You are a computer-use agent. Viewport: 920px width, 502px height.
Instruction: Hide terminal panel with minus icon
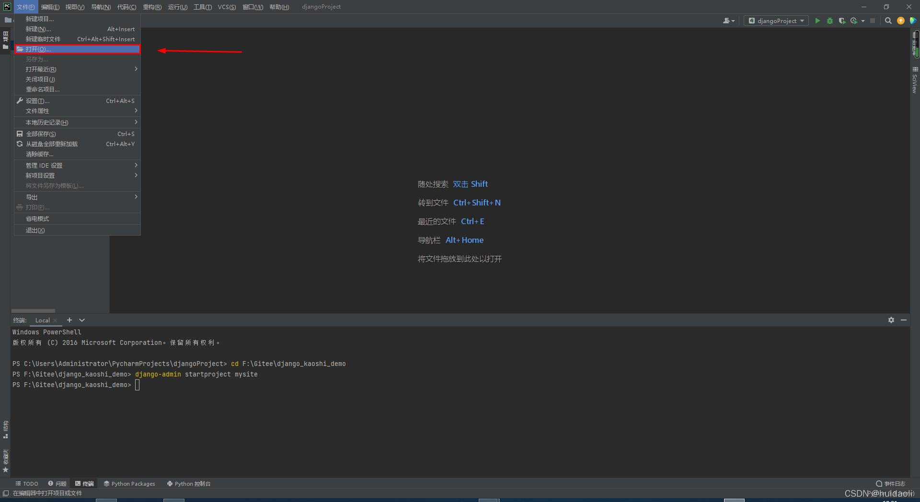tap(903, 320)
